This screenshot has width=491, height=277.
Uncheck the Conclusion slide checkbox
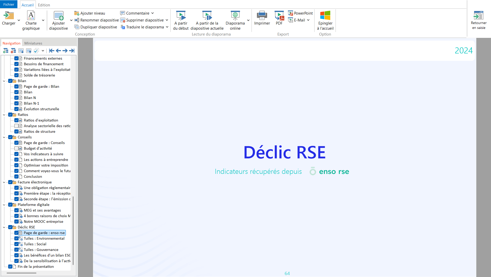tap(16, 176)
